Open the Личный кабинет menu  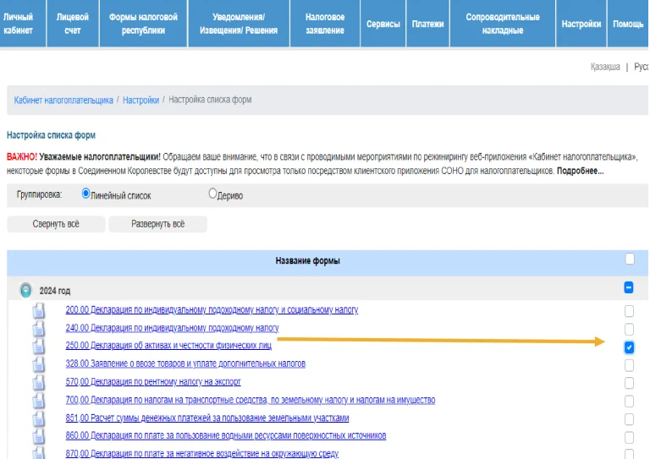[x=22, y=24]
